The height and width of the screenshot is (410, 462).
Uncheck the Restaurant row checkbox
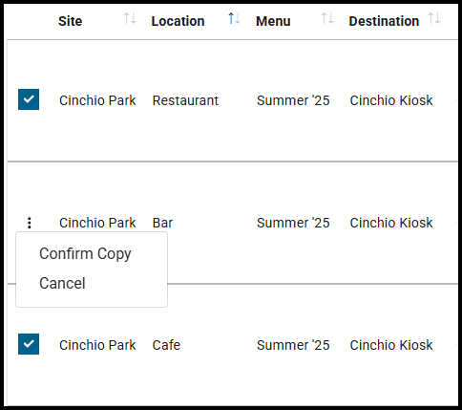click(x=29, y=99)
